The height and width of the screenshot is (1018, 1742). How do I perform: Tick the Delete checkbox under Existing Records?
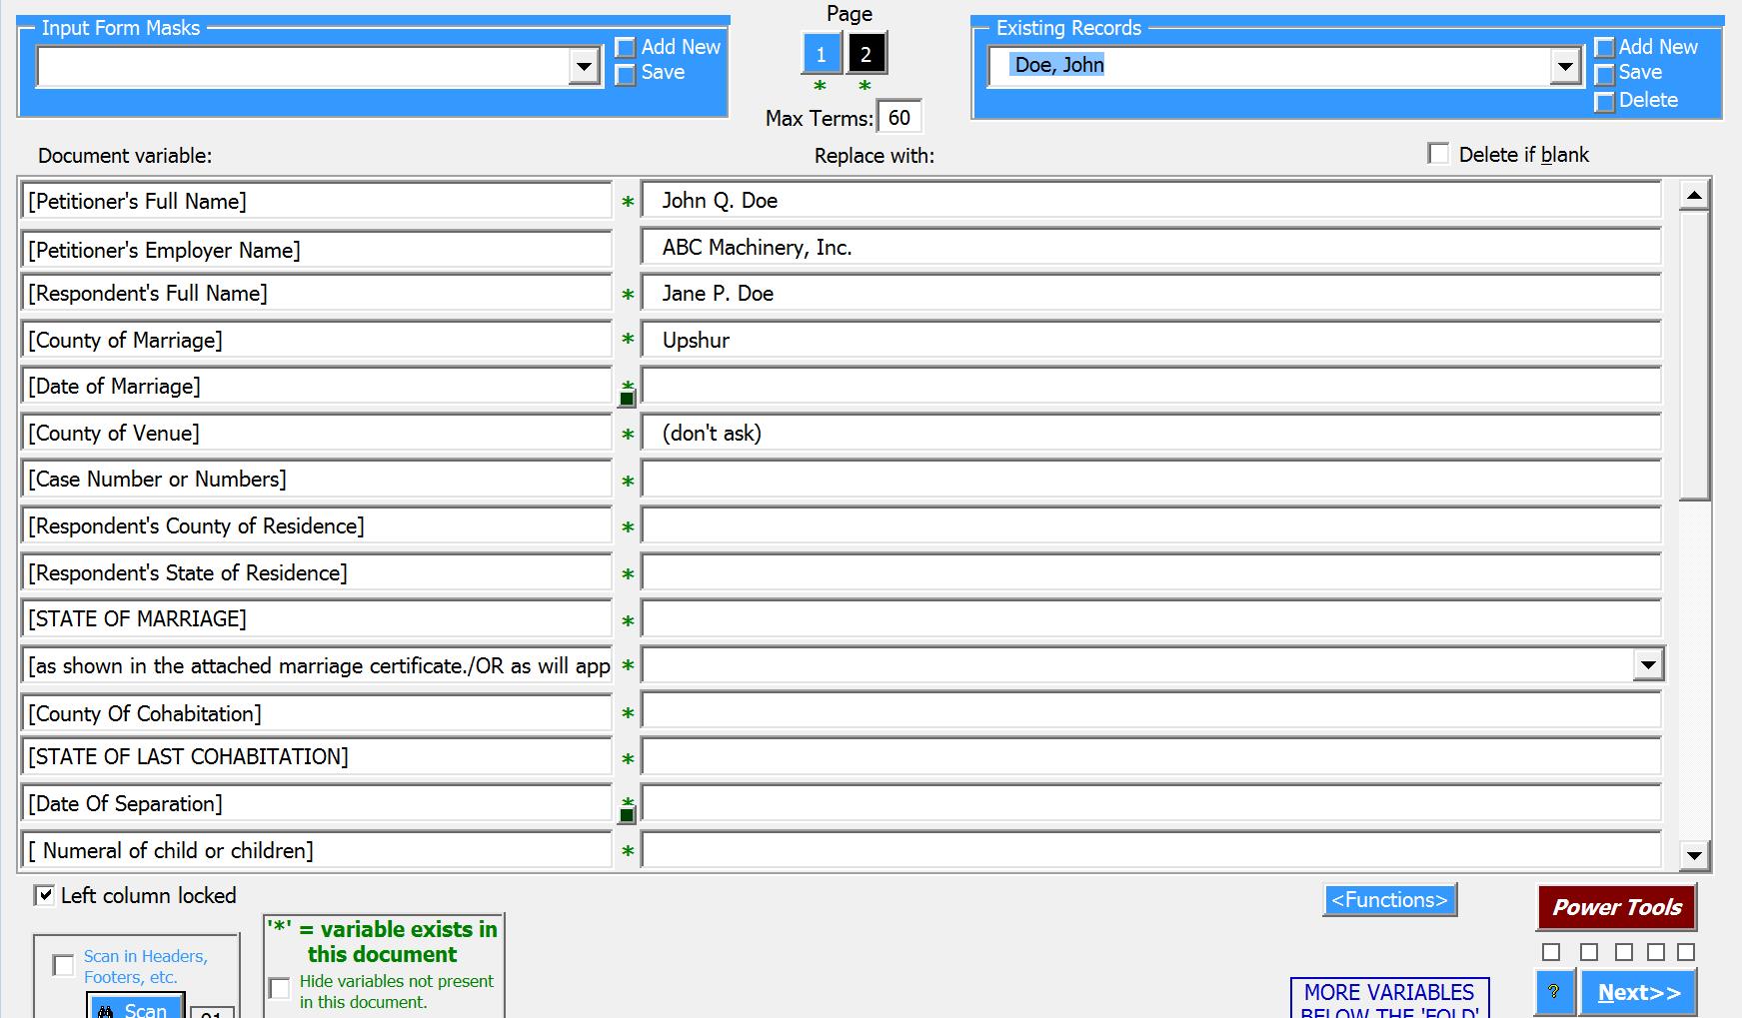(1604, 102)
